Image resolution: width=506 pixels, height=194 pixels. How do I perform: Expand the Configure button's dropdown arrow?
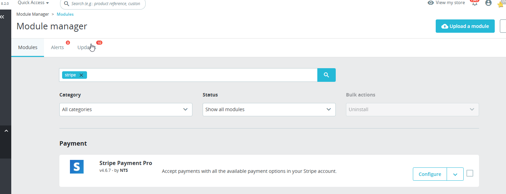pyautogui.click(x=455, y=174)
